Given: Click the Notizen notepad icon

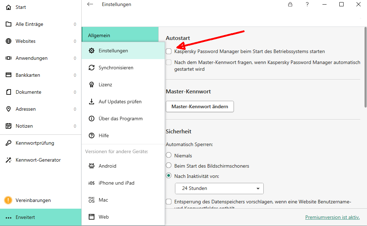Looking at the screenshot, I should 9,126.
